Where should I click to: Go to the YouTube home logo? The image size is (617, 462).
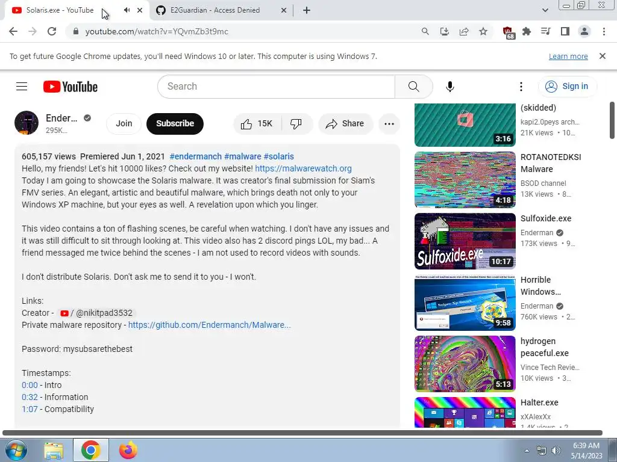[70, 87]
